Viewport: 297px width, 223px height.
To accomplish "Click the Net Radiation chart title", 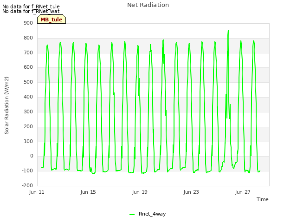I will pyautogui.click(x=148, y=5).
